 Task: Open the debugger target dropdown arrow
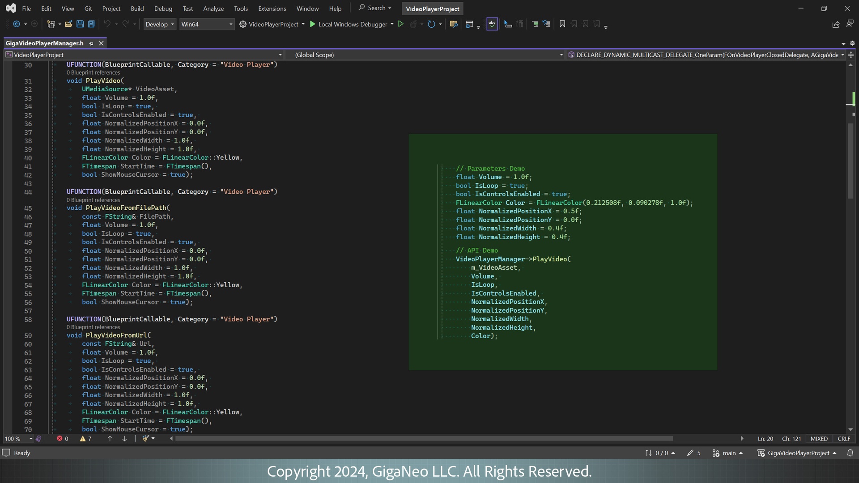392,24
